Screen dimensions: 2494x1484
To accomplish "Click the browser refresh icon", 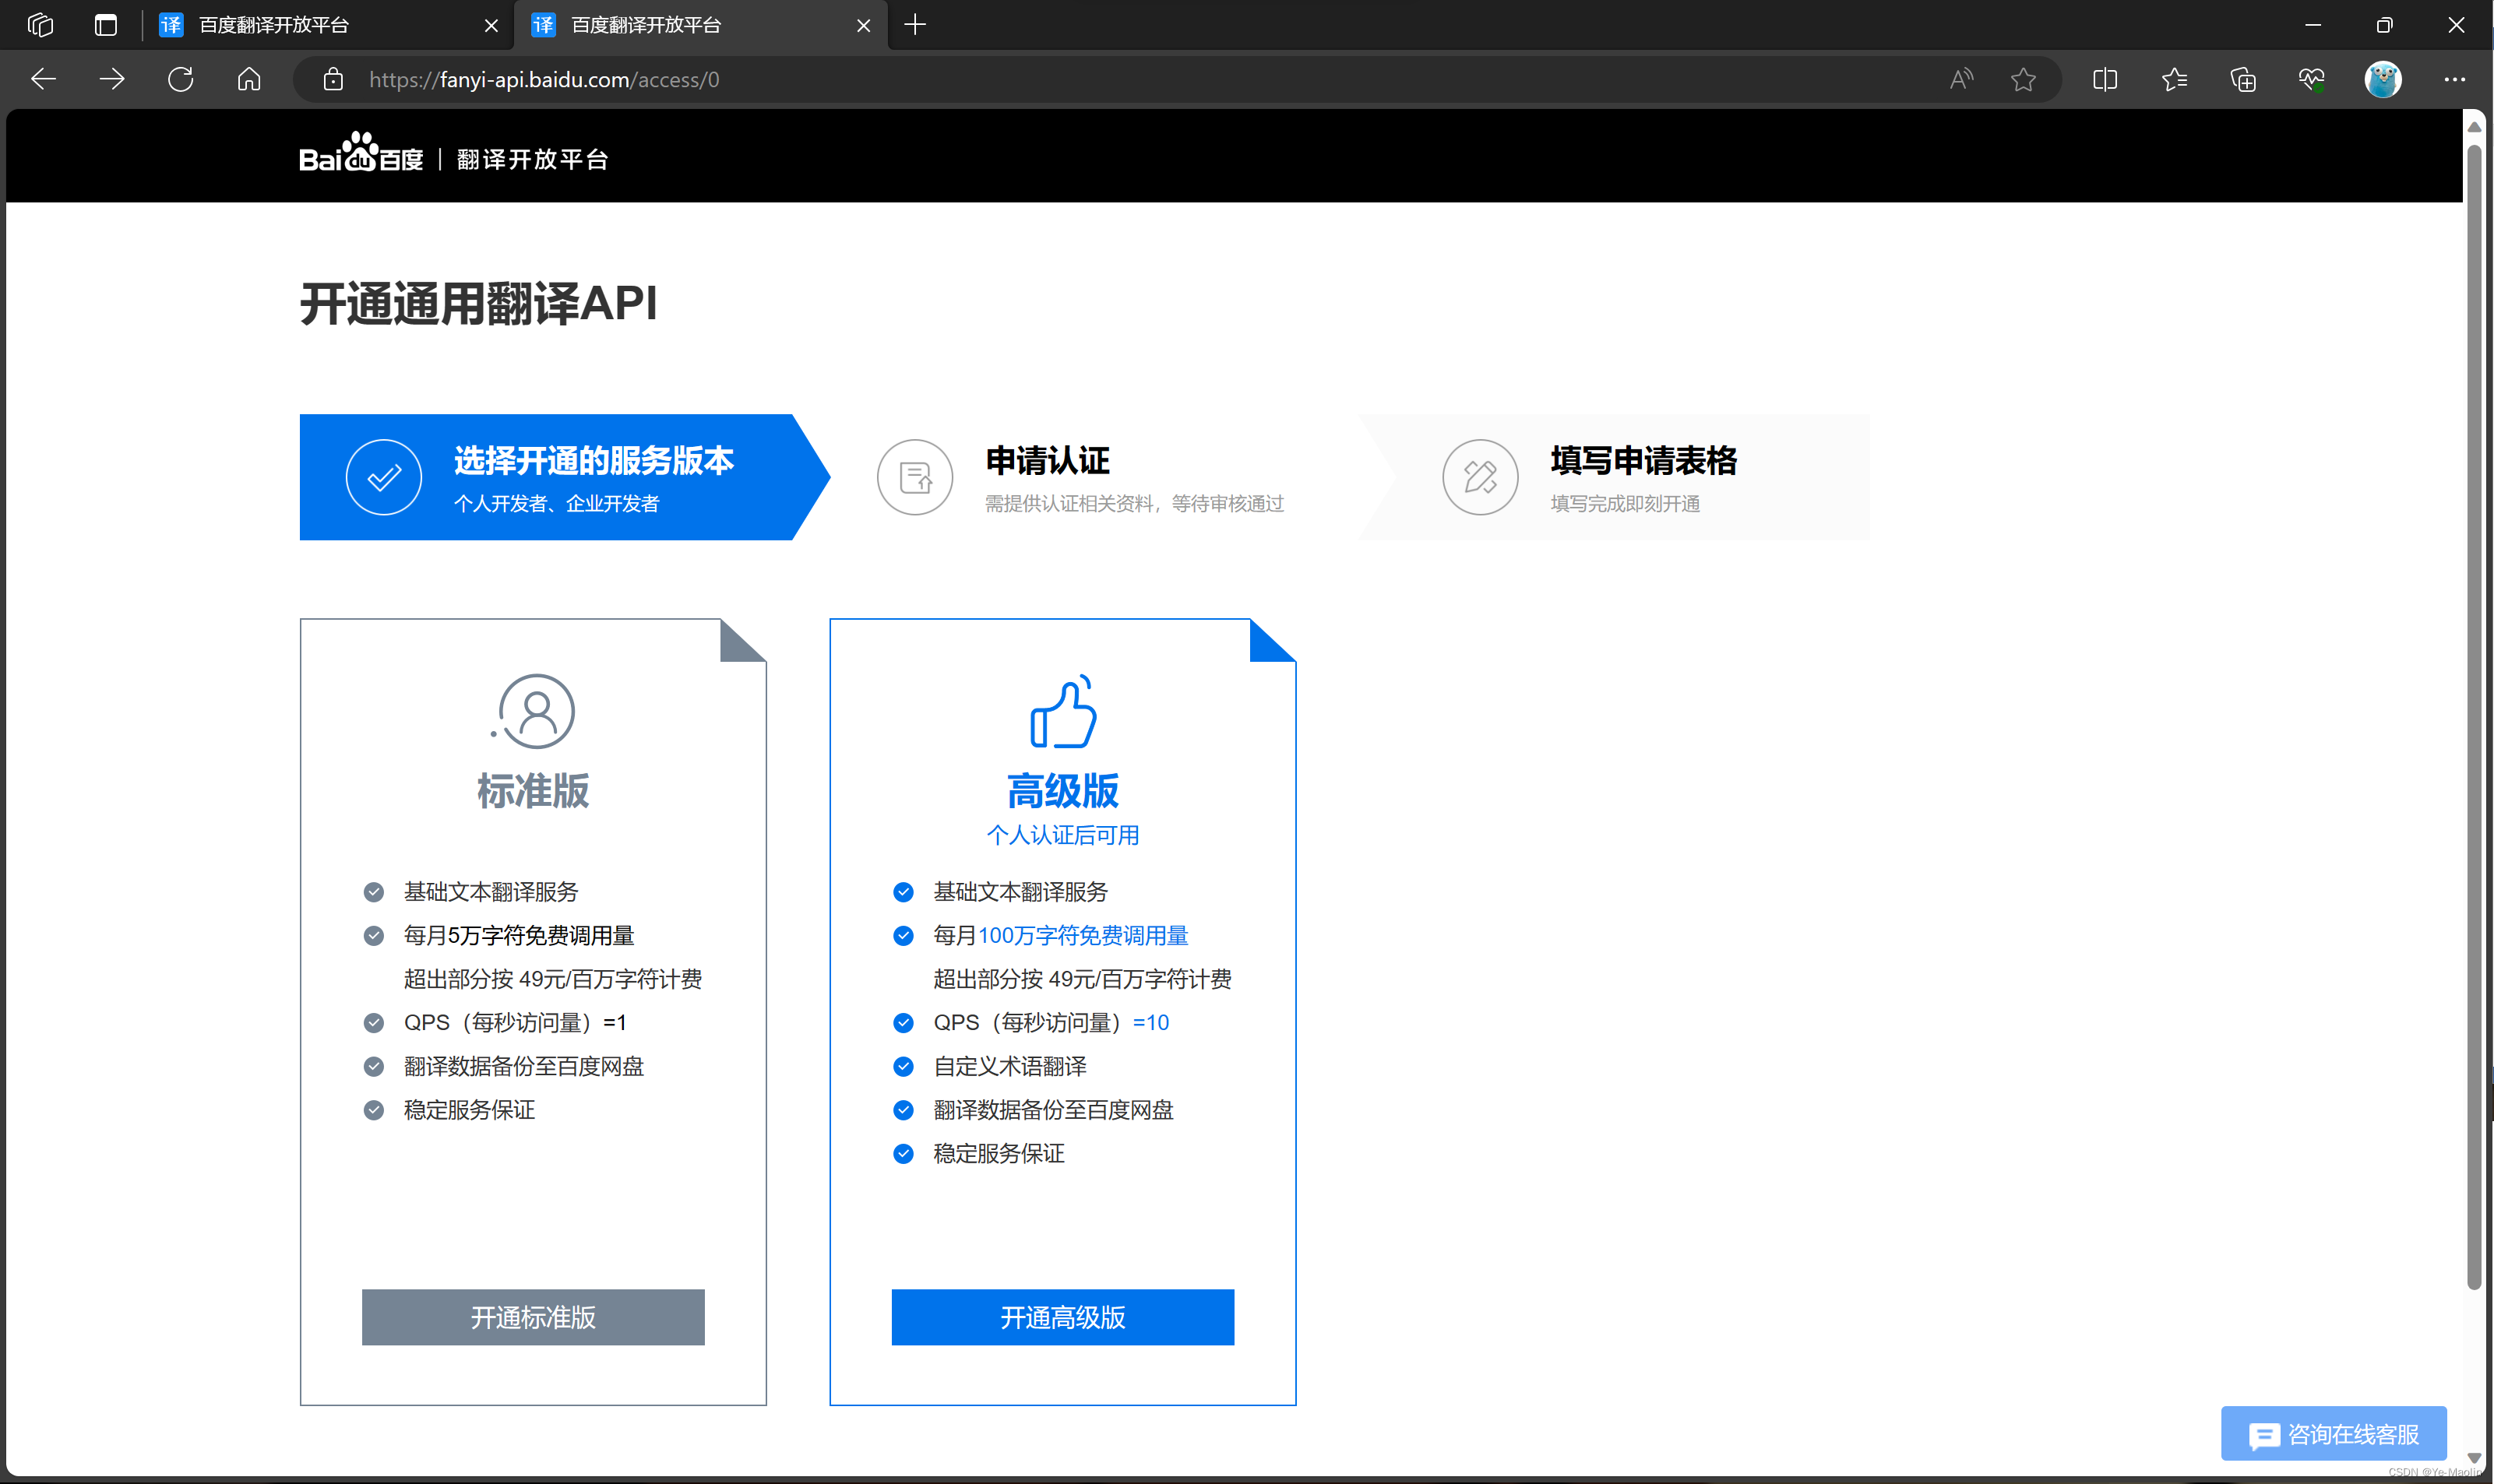I will [180, 79].
